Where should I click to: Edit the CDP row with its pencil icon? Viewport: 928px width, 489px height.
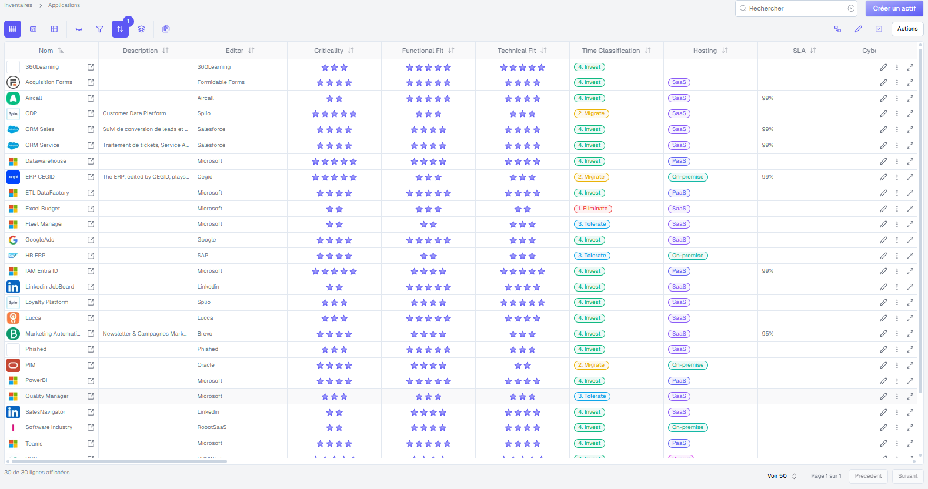click(x=883, y=113)
